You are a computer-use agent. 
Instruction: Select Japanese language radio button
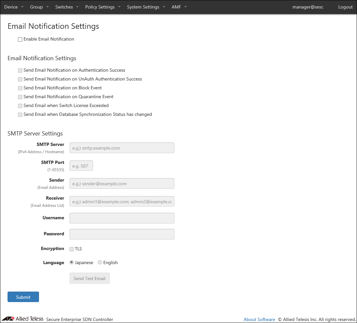(x=72, y=262)
